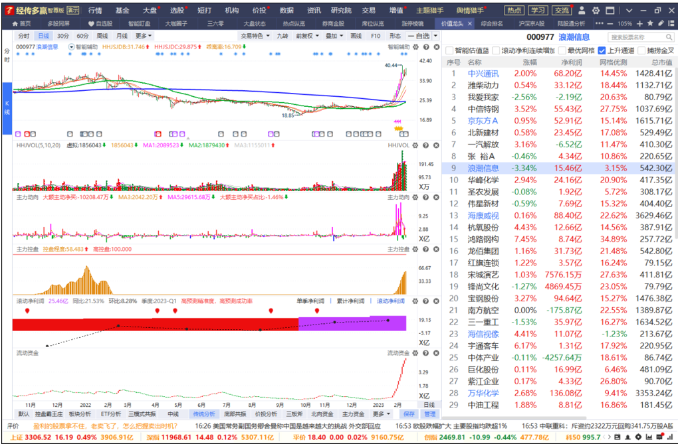Close the 智能辅助 main chart panel

click(x=436, y=46)
